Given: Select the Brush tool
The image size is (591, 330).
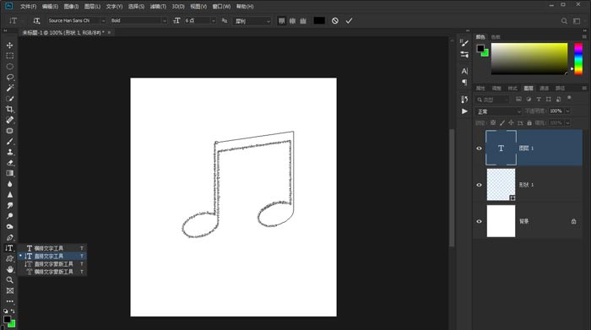Looking at the screenshot, I should pyautogui.click(x=10, y=141).
